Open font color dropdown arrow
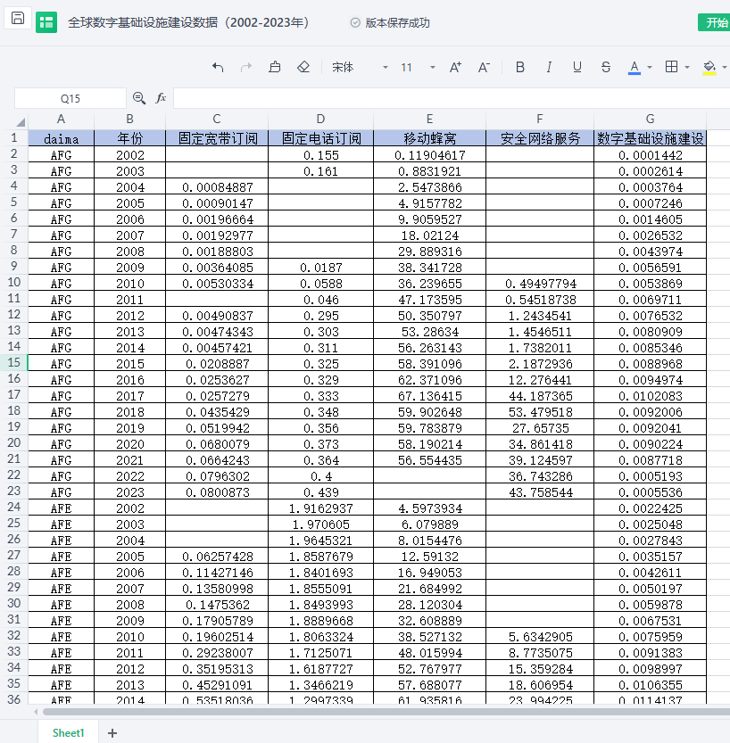The height and width of the screenshot is (743, 730). (650, 68)
